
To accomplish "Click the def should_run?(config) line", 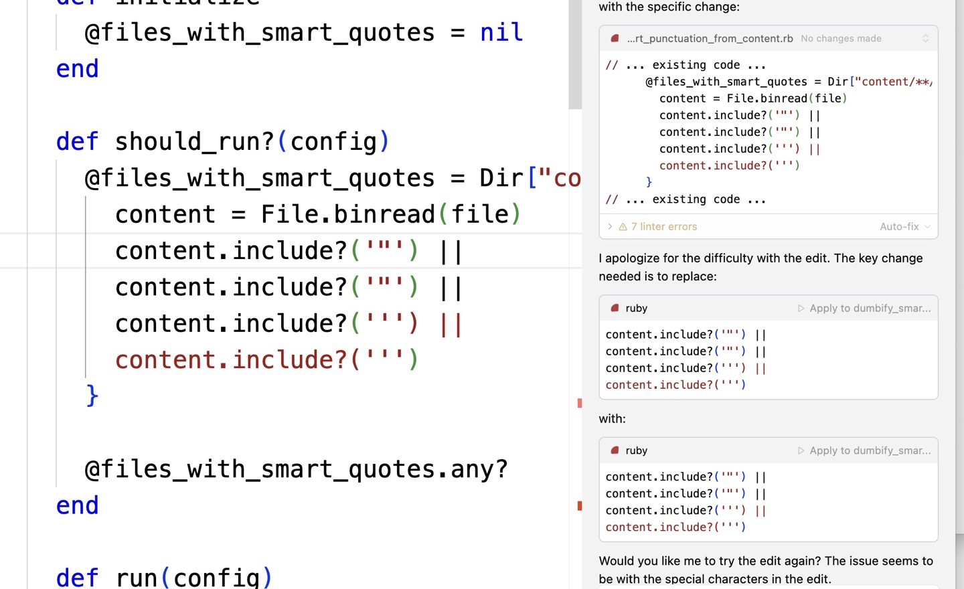I will pos(222,142).
